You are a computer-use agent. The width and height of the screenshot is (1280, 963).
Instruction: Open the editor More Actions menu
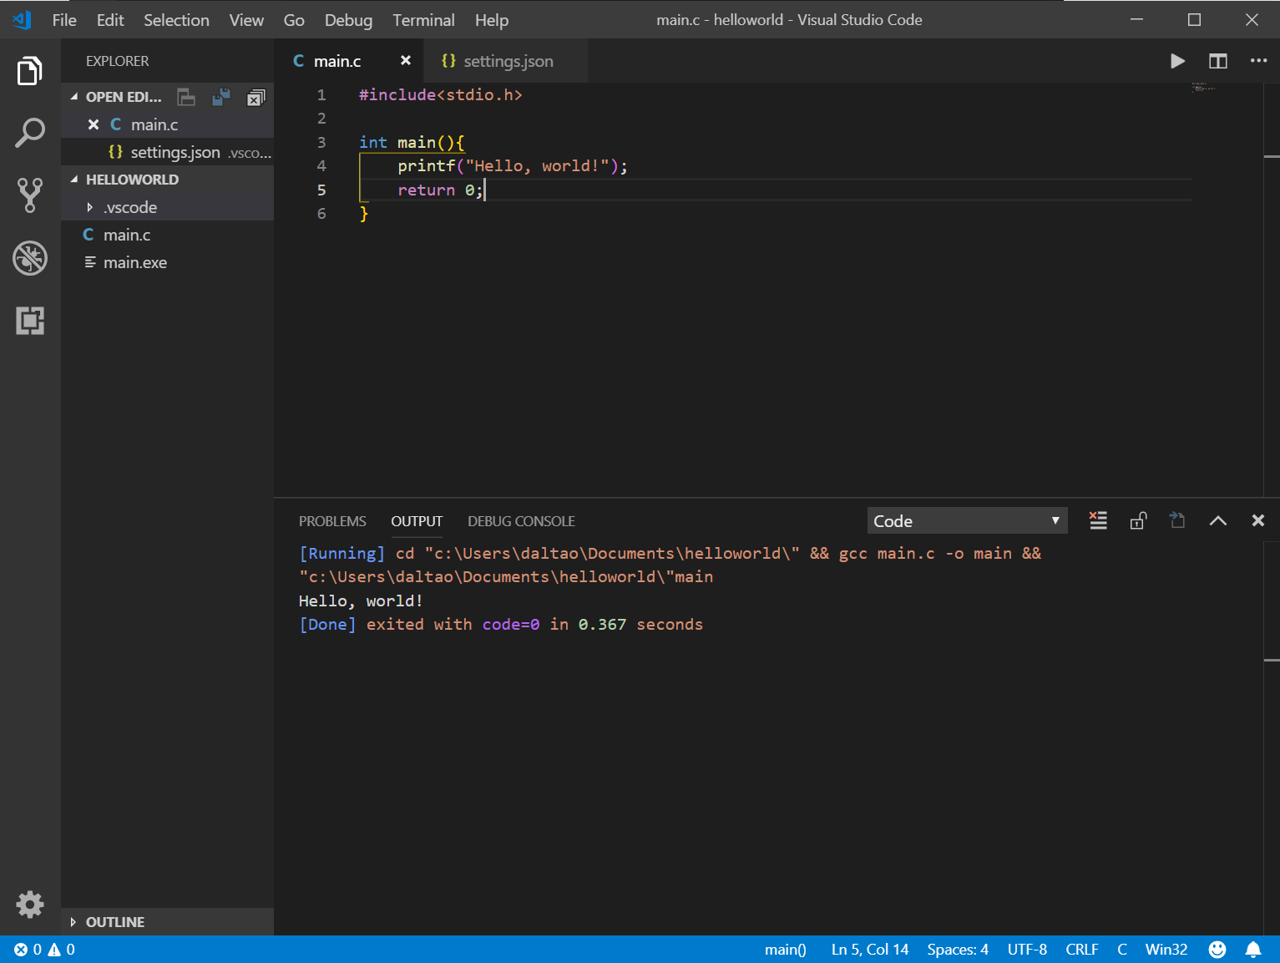[1258, 61]
